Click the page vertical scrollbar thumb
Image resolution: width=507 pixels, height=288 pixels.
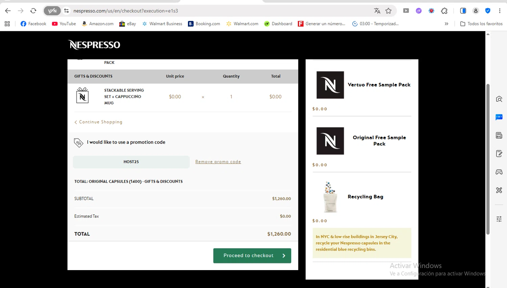(x=488, y=159)
